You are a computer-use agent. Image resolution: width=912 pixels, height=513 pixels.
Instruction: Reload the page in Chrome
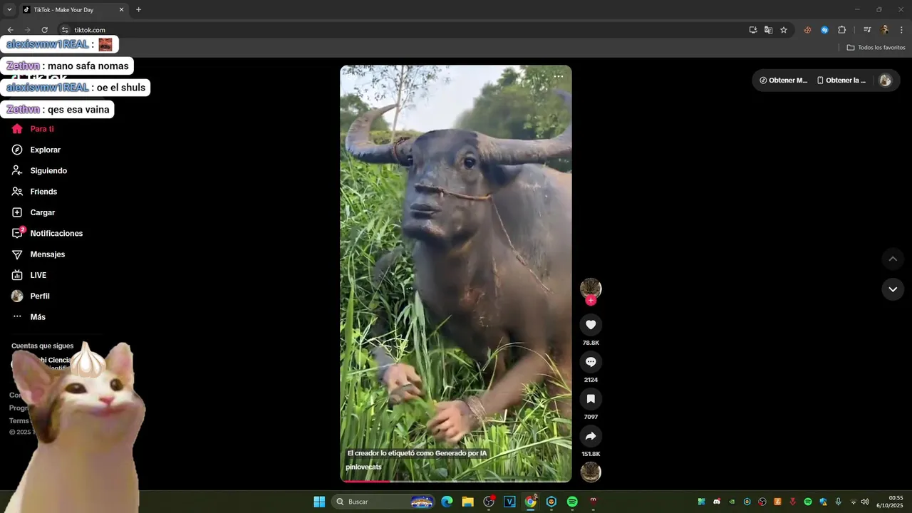pos(44,30)
